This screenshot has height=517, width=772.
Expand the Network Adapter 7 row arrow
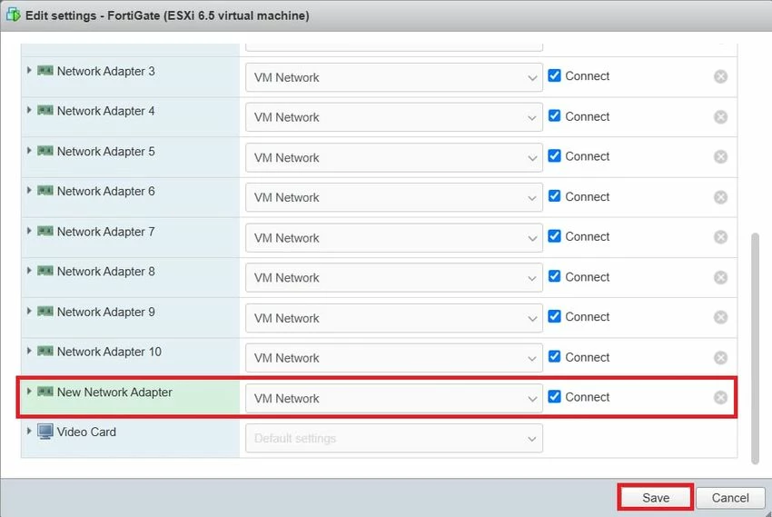(29, 231)
